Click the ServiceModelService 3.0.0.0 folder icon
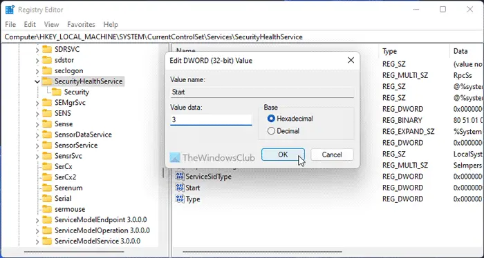This screenshot has height=258, width=484. click(47, 241)
